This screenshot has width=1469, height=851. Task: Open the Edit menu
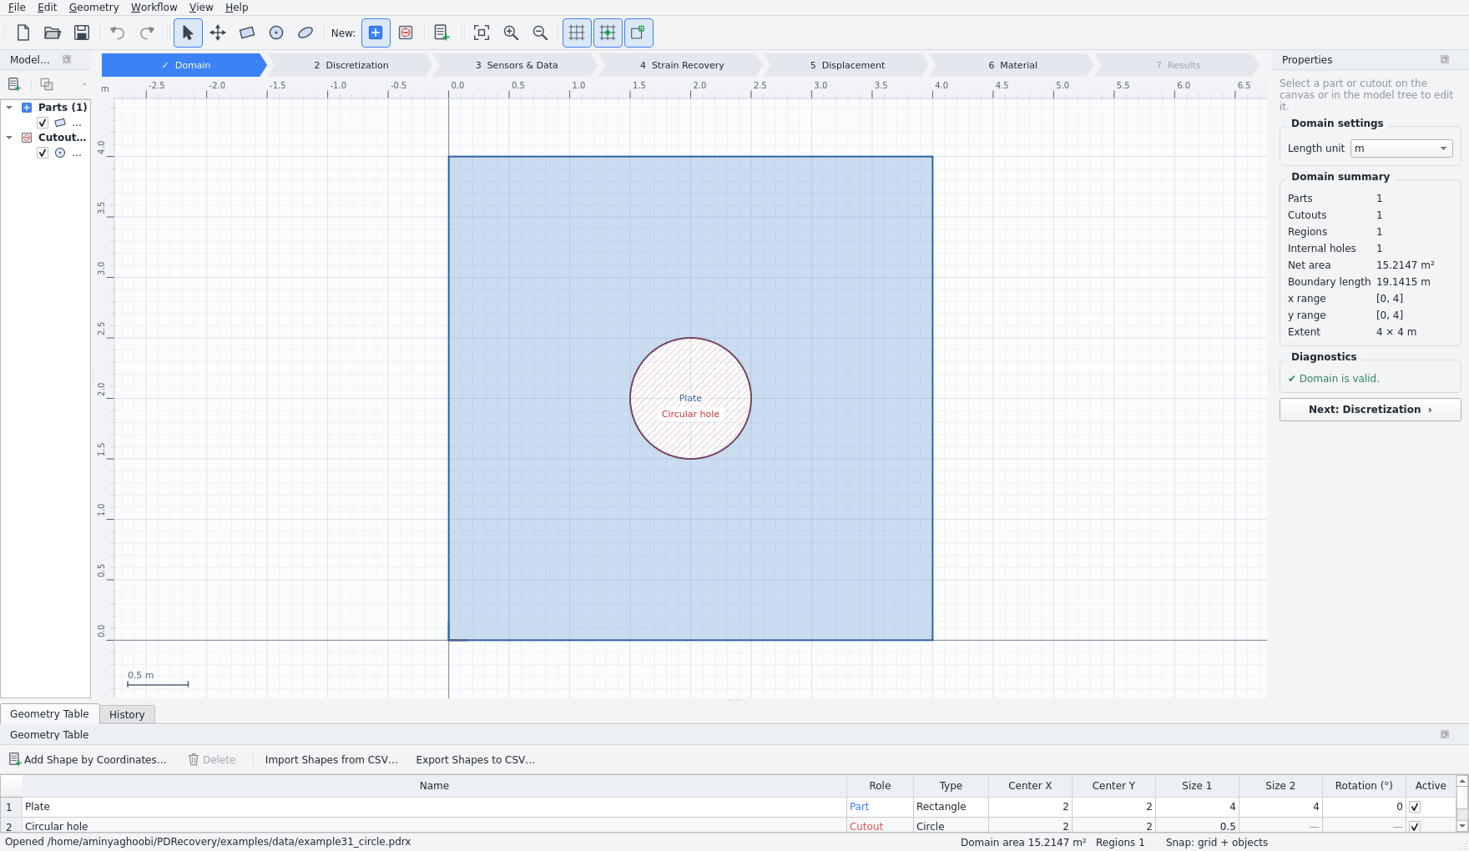[x=48, y=8]
